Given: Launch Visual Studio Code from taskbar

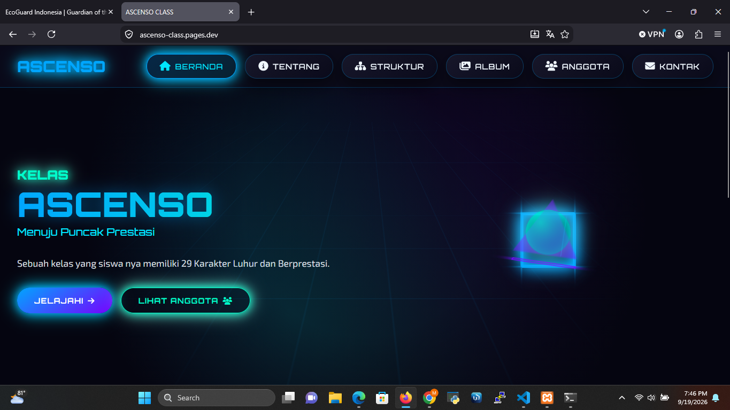Looking at the screenshot, I should [x=524, y=398].
